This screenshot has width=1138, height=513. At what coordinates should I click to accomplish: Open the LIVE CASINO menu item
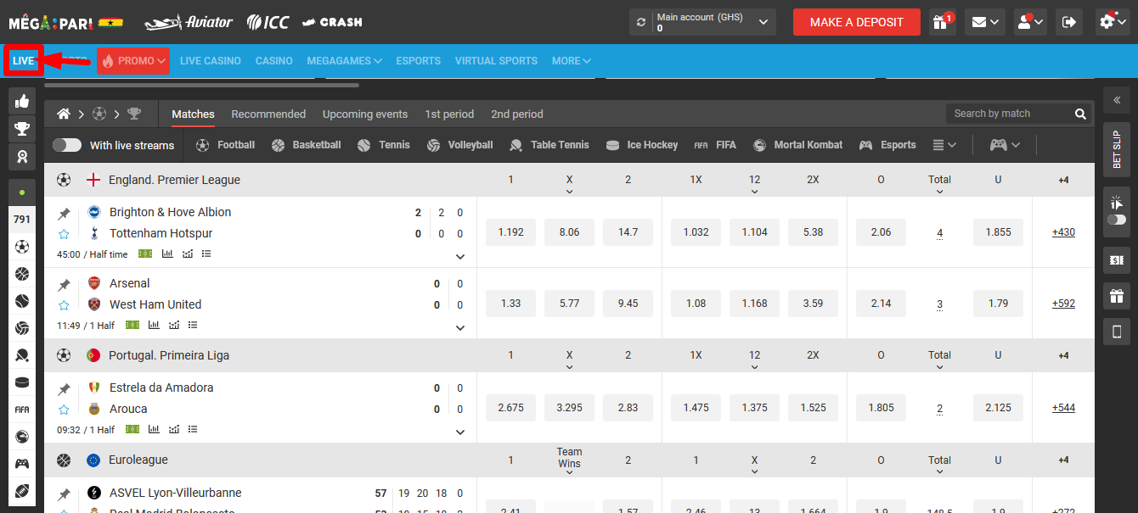(x=210, y=60)
